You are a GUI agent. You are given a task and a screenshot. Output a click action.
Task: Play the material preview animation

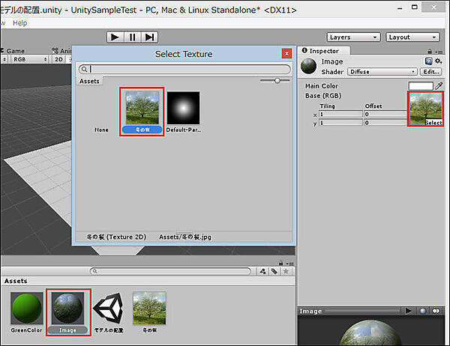click(x=409, y=311)
